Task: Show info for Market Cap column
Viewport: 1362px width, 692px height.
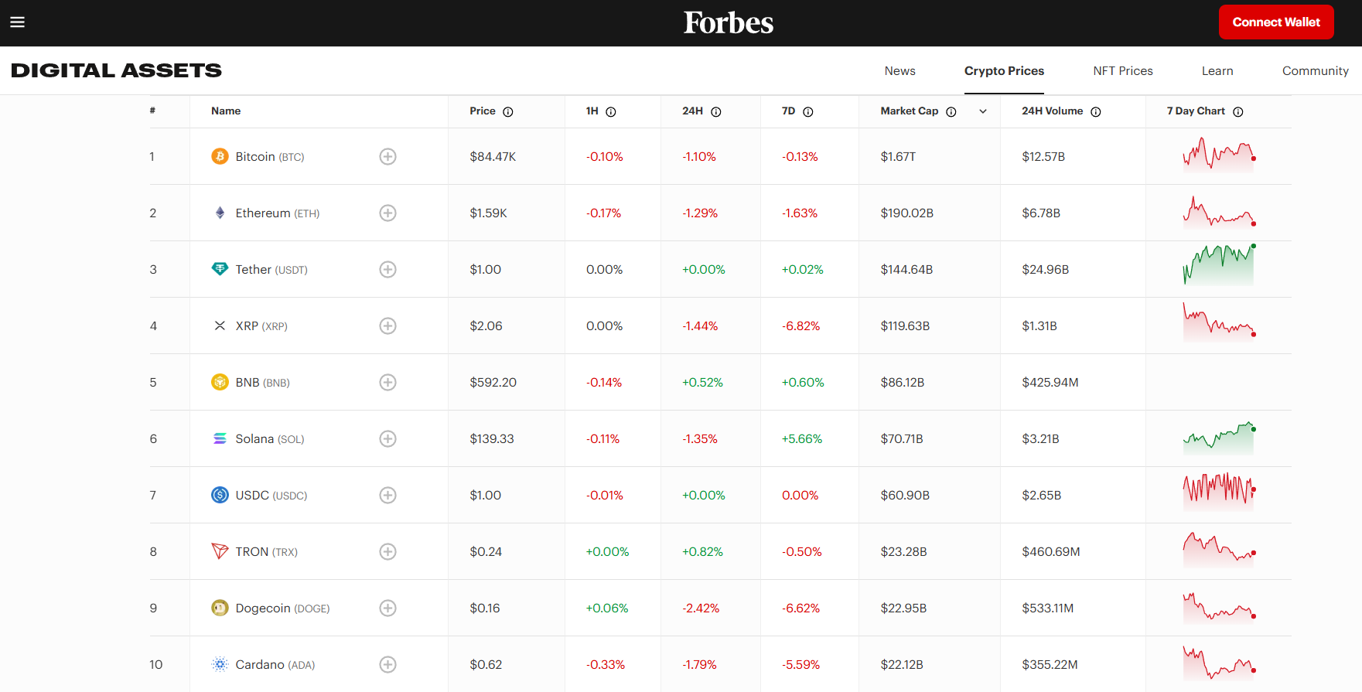Action: point(951,112)
